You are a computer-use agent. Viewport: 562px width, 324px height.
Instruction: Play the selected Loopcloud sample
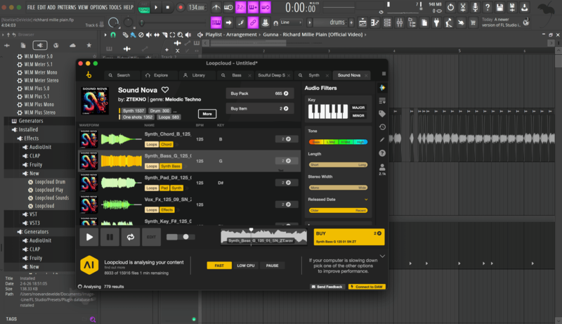(89, 237)
